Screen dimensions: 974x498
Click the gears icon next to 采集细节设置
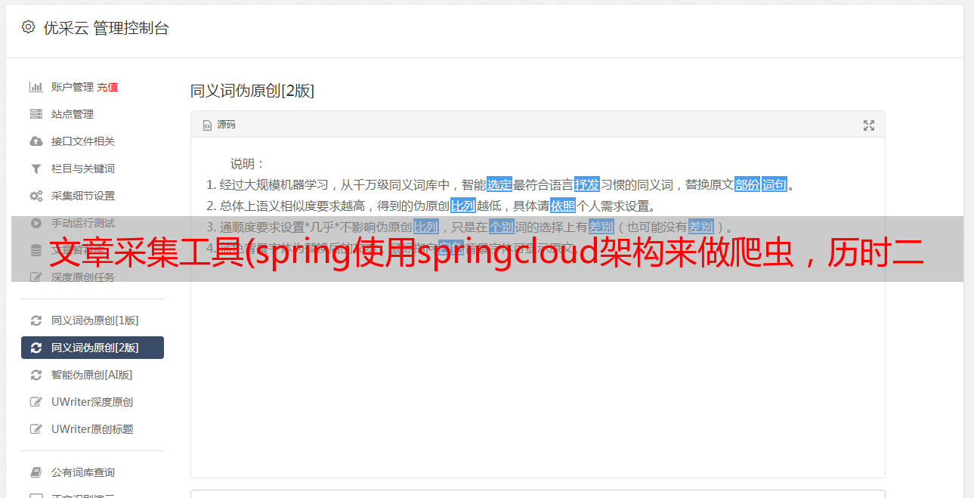36,196
